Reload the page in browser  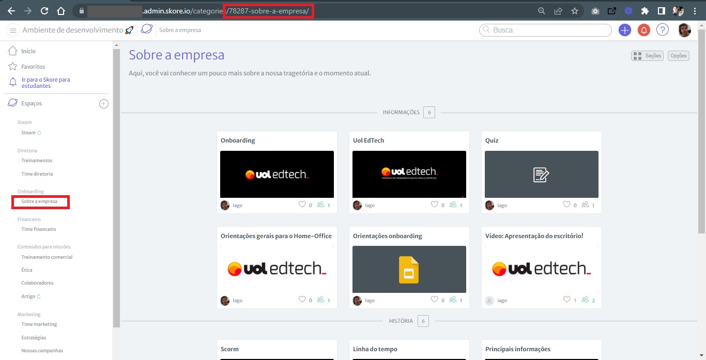pyautogui.click(x=44, y=11)
